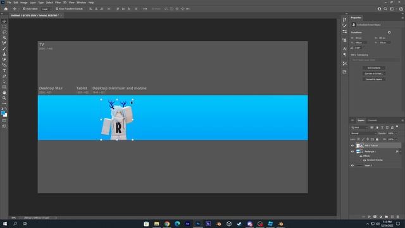The width and height of the screenshot is (405, 228).
Task: Open Chrome from the Windows taskbar
Action: coord(167,224)
